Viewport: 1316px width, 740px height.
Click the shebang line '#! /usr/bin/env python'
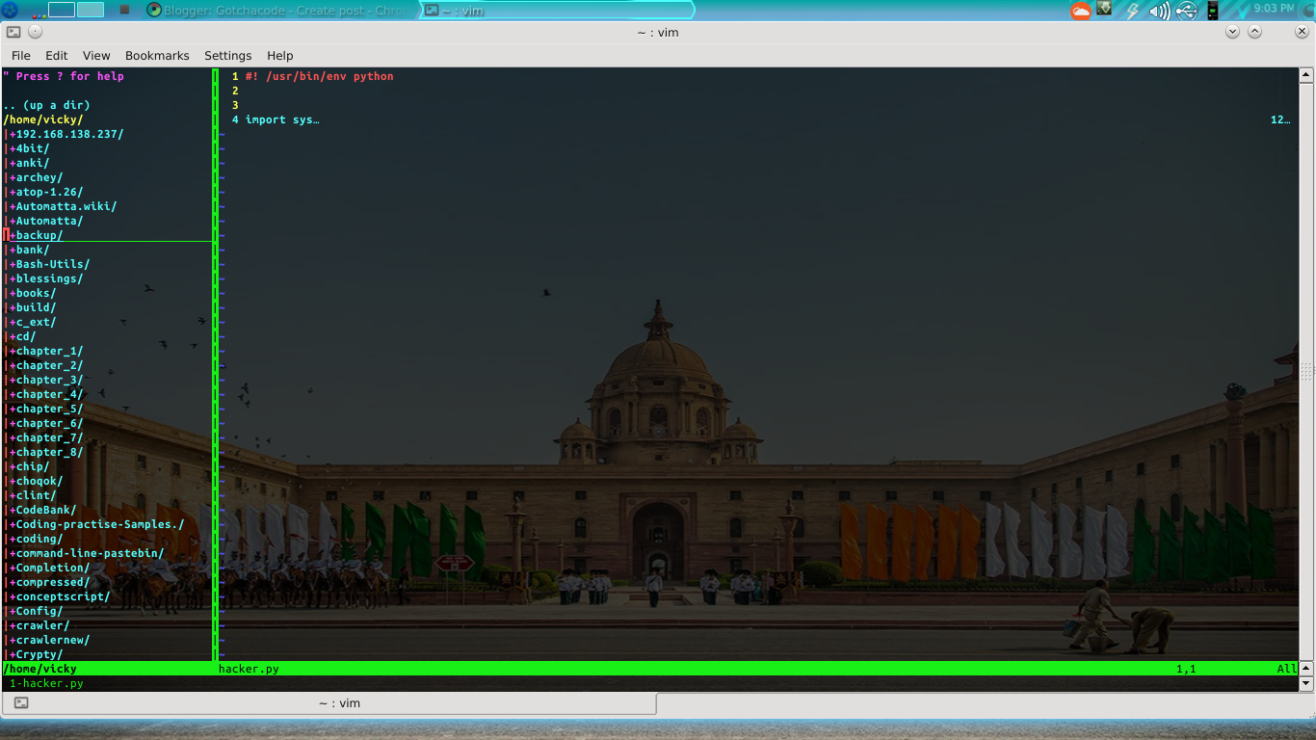(x=319, y=76)
